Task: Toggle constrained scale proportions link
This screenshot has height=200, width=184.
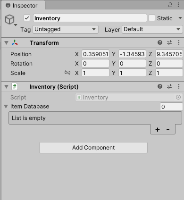Action: pyautogui.click(x=67, y=73)
